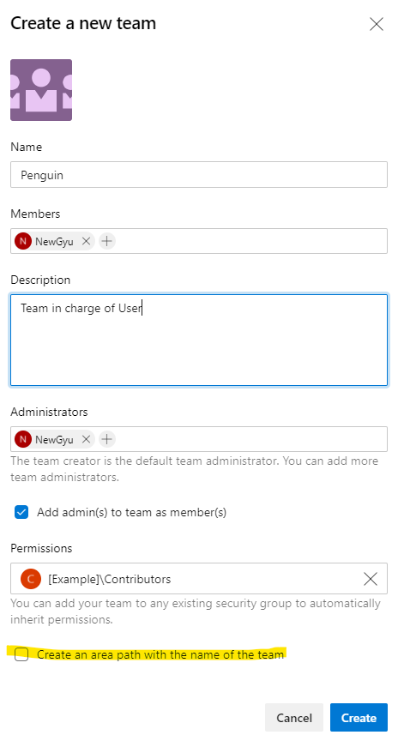This screenshot has height=741, width=398.
Task: Click inside the Description text area
Action: pos(199,340)
